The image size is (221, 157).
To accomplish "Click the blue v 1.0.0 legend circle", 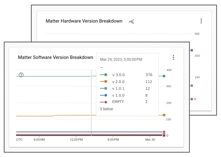I will pyautogui.click(x=105, y=95).
